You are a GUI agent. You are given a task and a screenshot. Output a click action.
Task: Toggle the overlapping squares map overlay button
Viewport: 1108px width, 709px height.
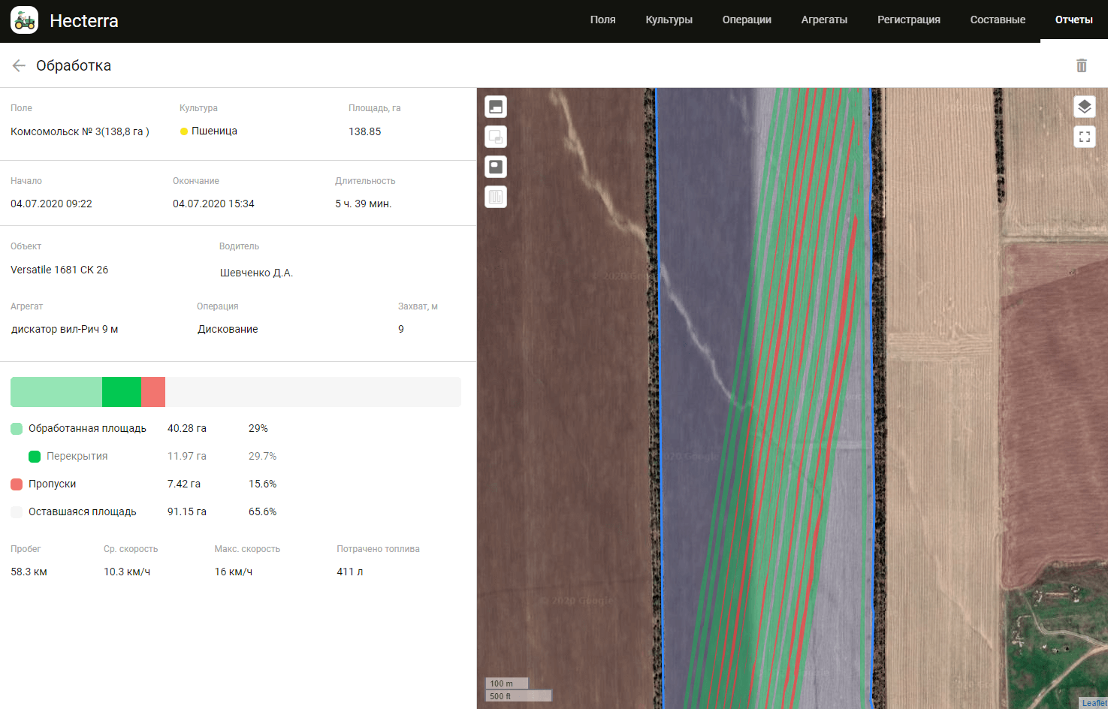click(x=496, y=137)
